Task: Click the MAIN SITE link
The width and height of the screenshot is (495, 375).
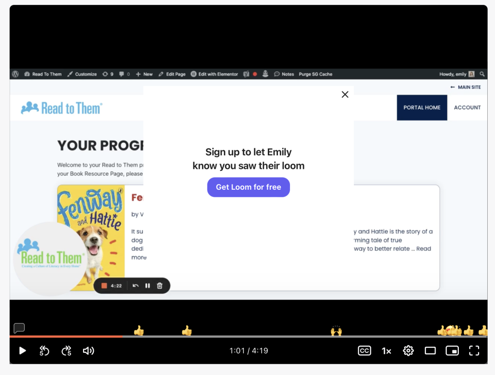Action: [466, 87]
